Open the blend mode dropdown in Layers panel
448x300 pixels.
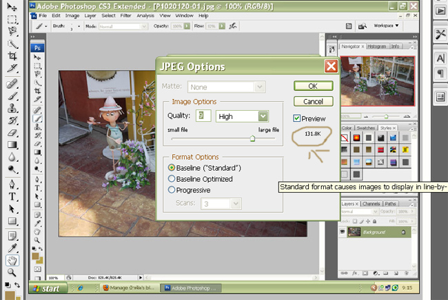point(375,211)
